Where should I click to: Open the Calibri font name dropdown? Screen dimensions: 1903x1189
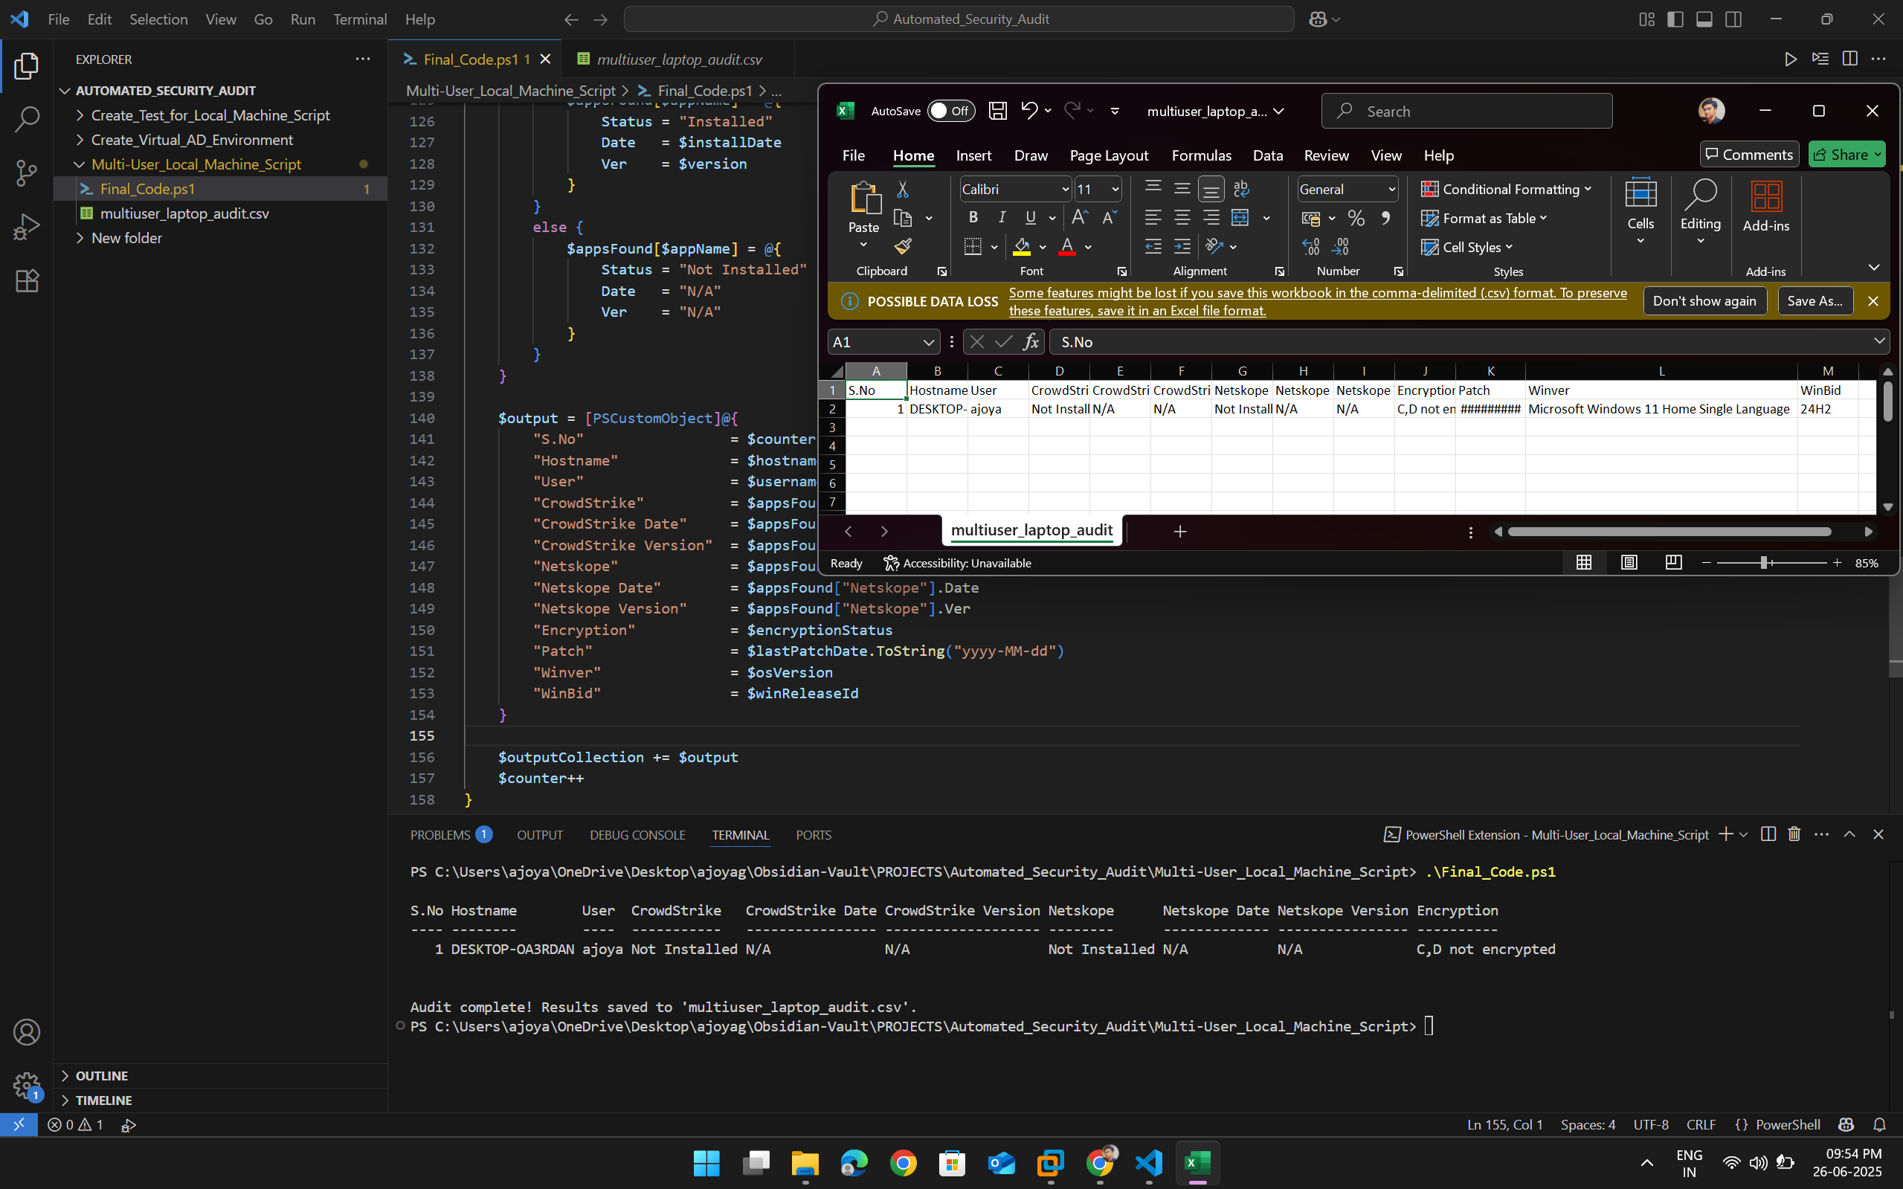(x=1065, y=189)
